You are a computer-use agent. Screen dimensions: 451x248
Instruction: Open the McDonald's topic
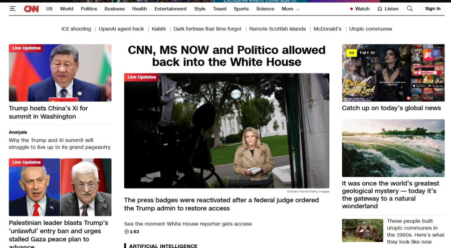tap(327, 28)
